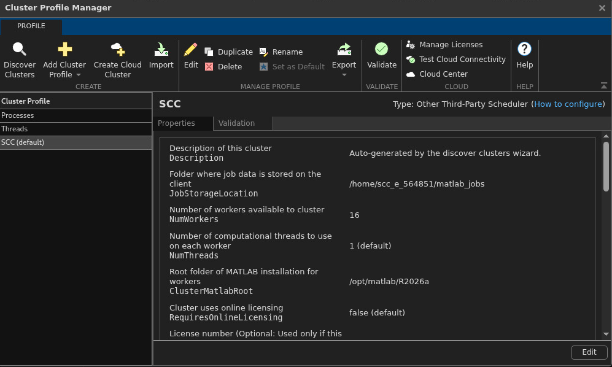Click the Export profile icon
The image size is (612, 367).
pos(344,50)
